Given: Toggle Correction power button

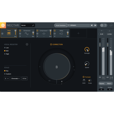Looking at the screenshot, I should coord(51,44).
